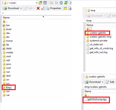Click the file filter funnel icon
This screenshot has height=110, width=116.
point(45,3)
